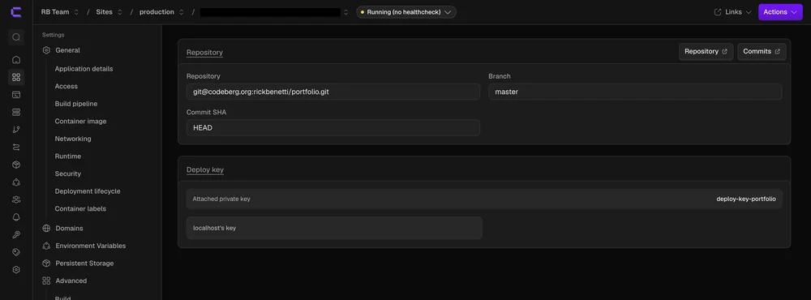The height and width of the screenshot is (300, 811).
Task: Open the tag icon in the sidebar
Action: 16,252
